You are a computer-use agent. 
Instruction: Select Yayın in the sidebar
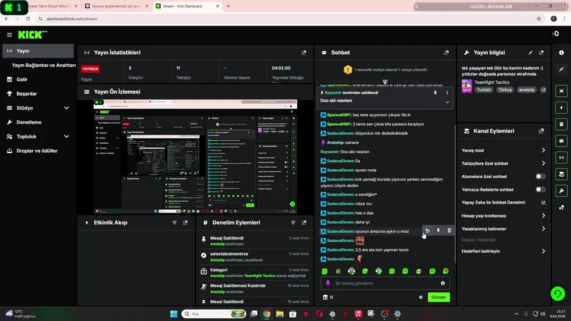(x=38, y=51)
